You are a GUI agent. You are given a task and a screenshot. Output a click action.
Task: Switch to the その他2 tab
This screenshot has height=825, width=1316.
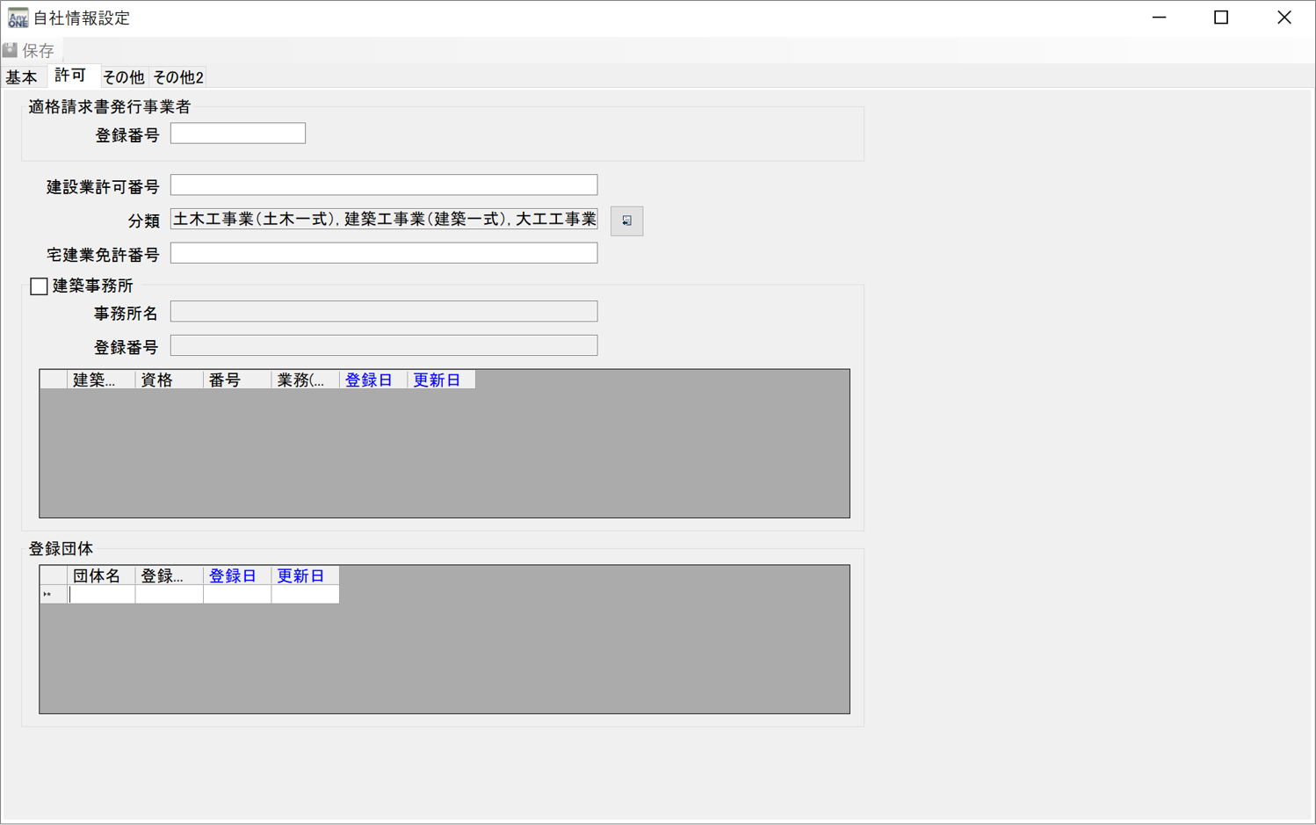(x=178, y=77)
